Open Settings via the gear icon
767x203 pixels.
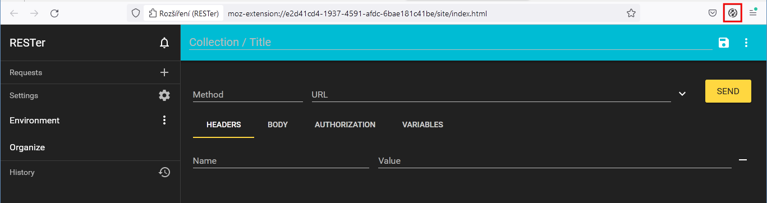coord(164,95)
